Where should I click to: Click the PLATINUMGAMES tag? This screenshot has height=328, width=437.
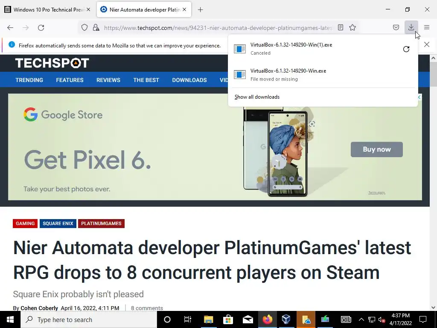pos(101,223)
